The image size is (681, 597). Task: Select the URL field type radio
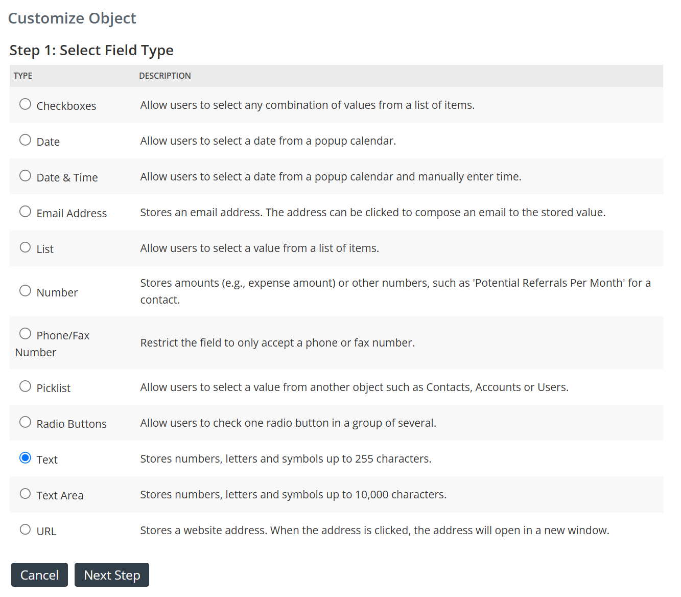[x=25, y=530]
